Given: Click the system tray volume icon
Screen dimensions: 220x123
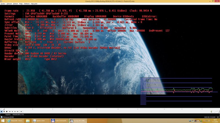Looking at the screenshot, I should (209, 121).
